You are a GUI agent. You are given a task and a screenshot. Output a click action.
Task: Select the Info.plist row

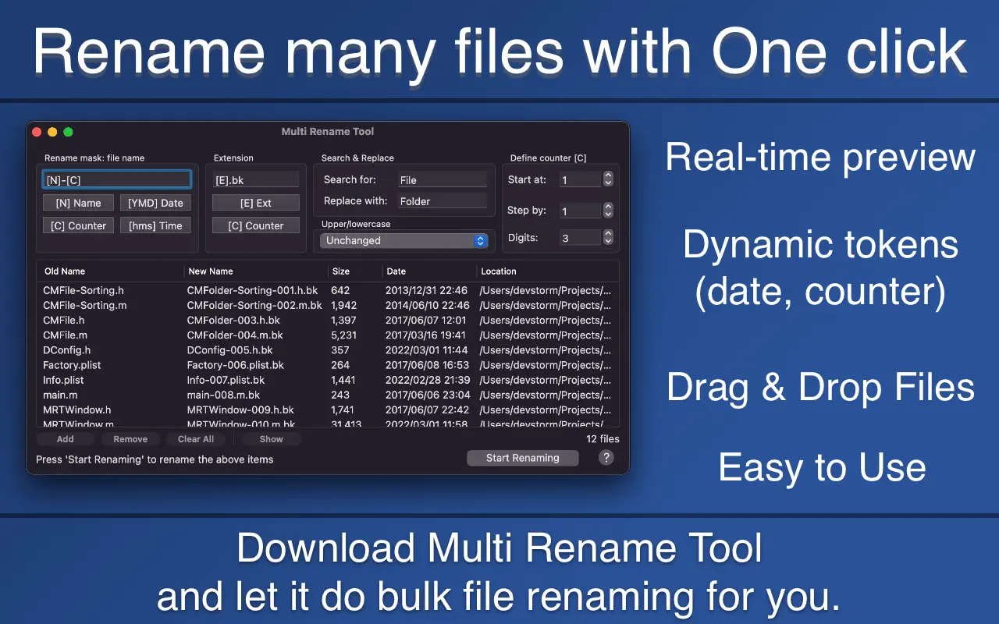point(328,380)
